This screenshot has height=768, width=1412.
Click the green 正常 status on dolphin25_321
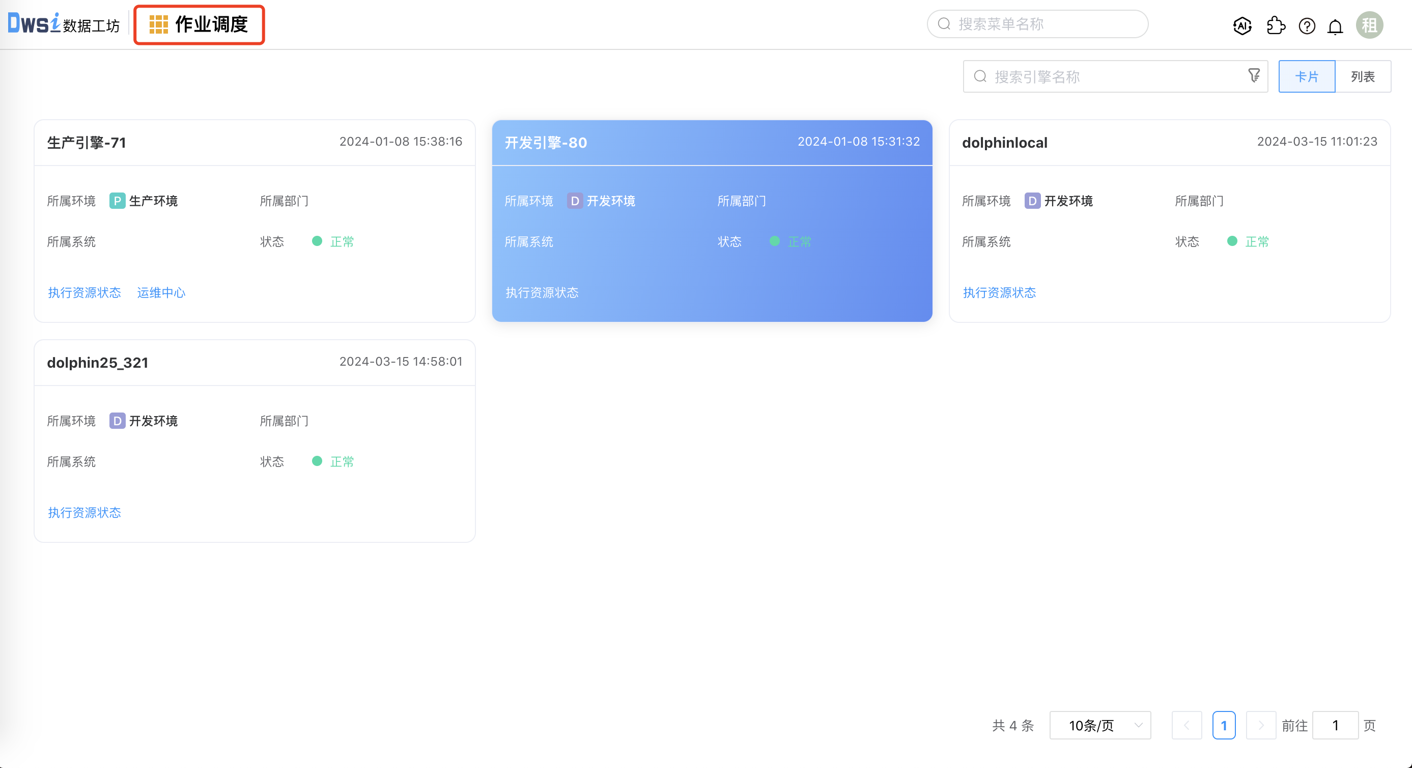(x=341, y=461)
